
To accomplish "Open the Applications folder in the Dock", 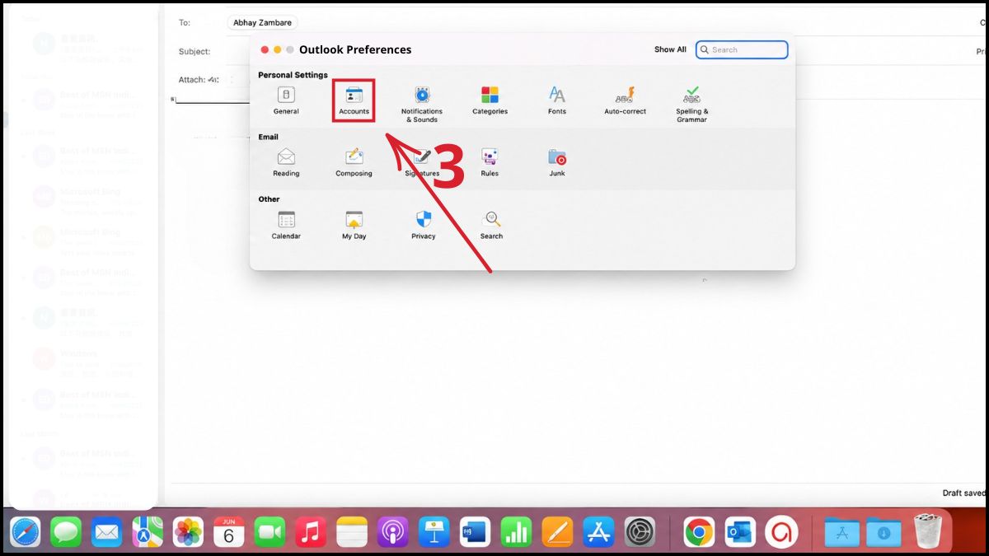I will 842,532.
